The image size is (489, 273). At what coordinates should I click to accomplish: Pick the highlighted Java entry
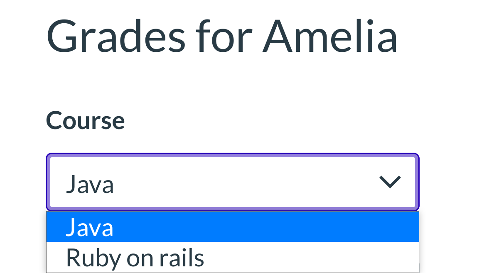[x=232, y=227]
